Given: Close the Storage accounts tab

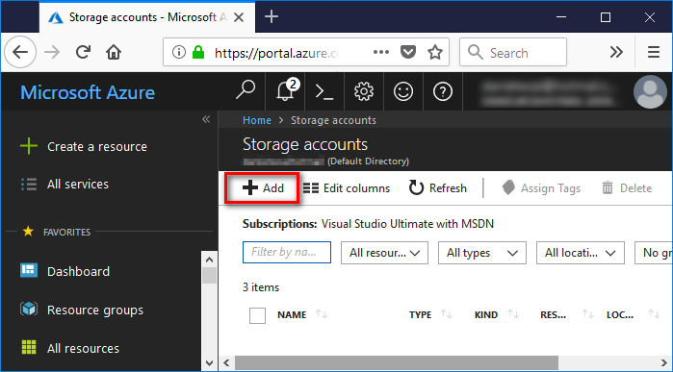Looking at the screenshot, I should [x=239, y=17].
